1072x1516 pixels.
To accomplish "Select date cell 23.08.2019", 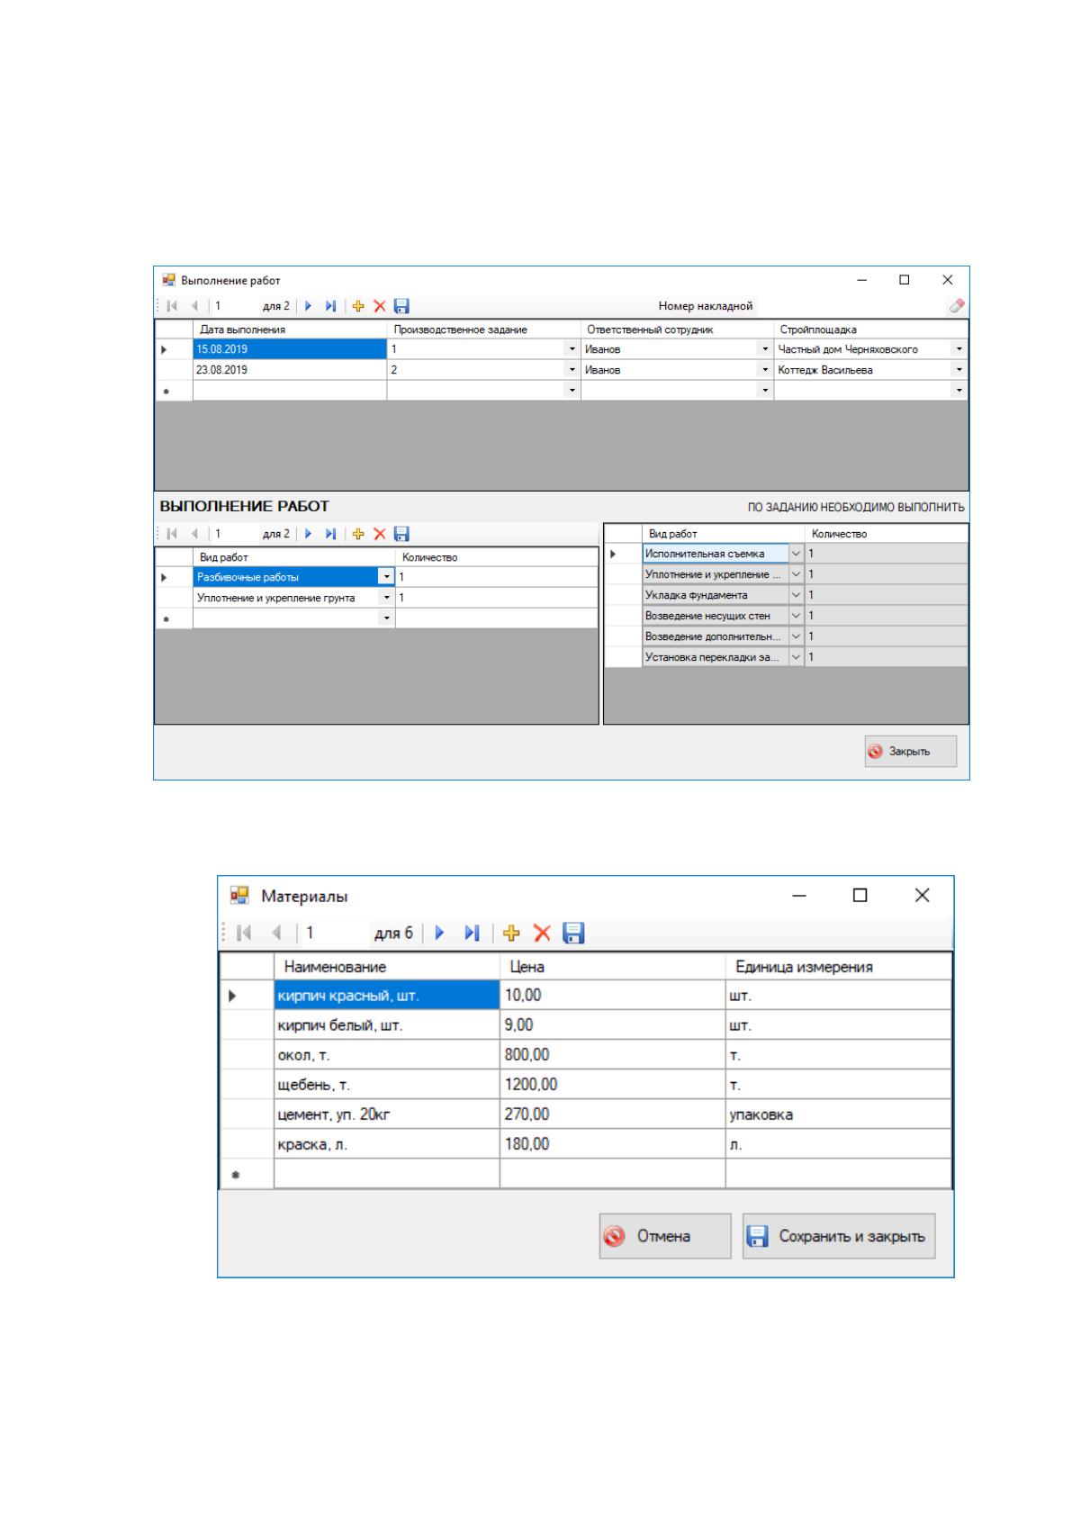I will tap(290, 370).
